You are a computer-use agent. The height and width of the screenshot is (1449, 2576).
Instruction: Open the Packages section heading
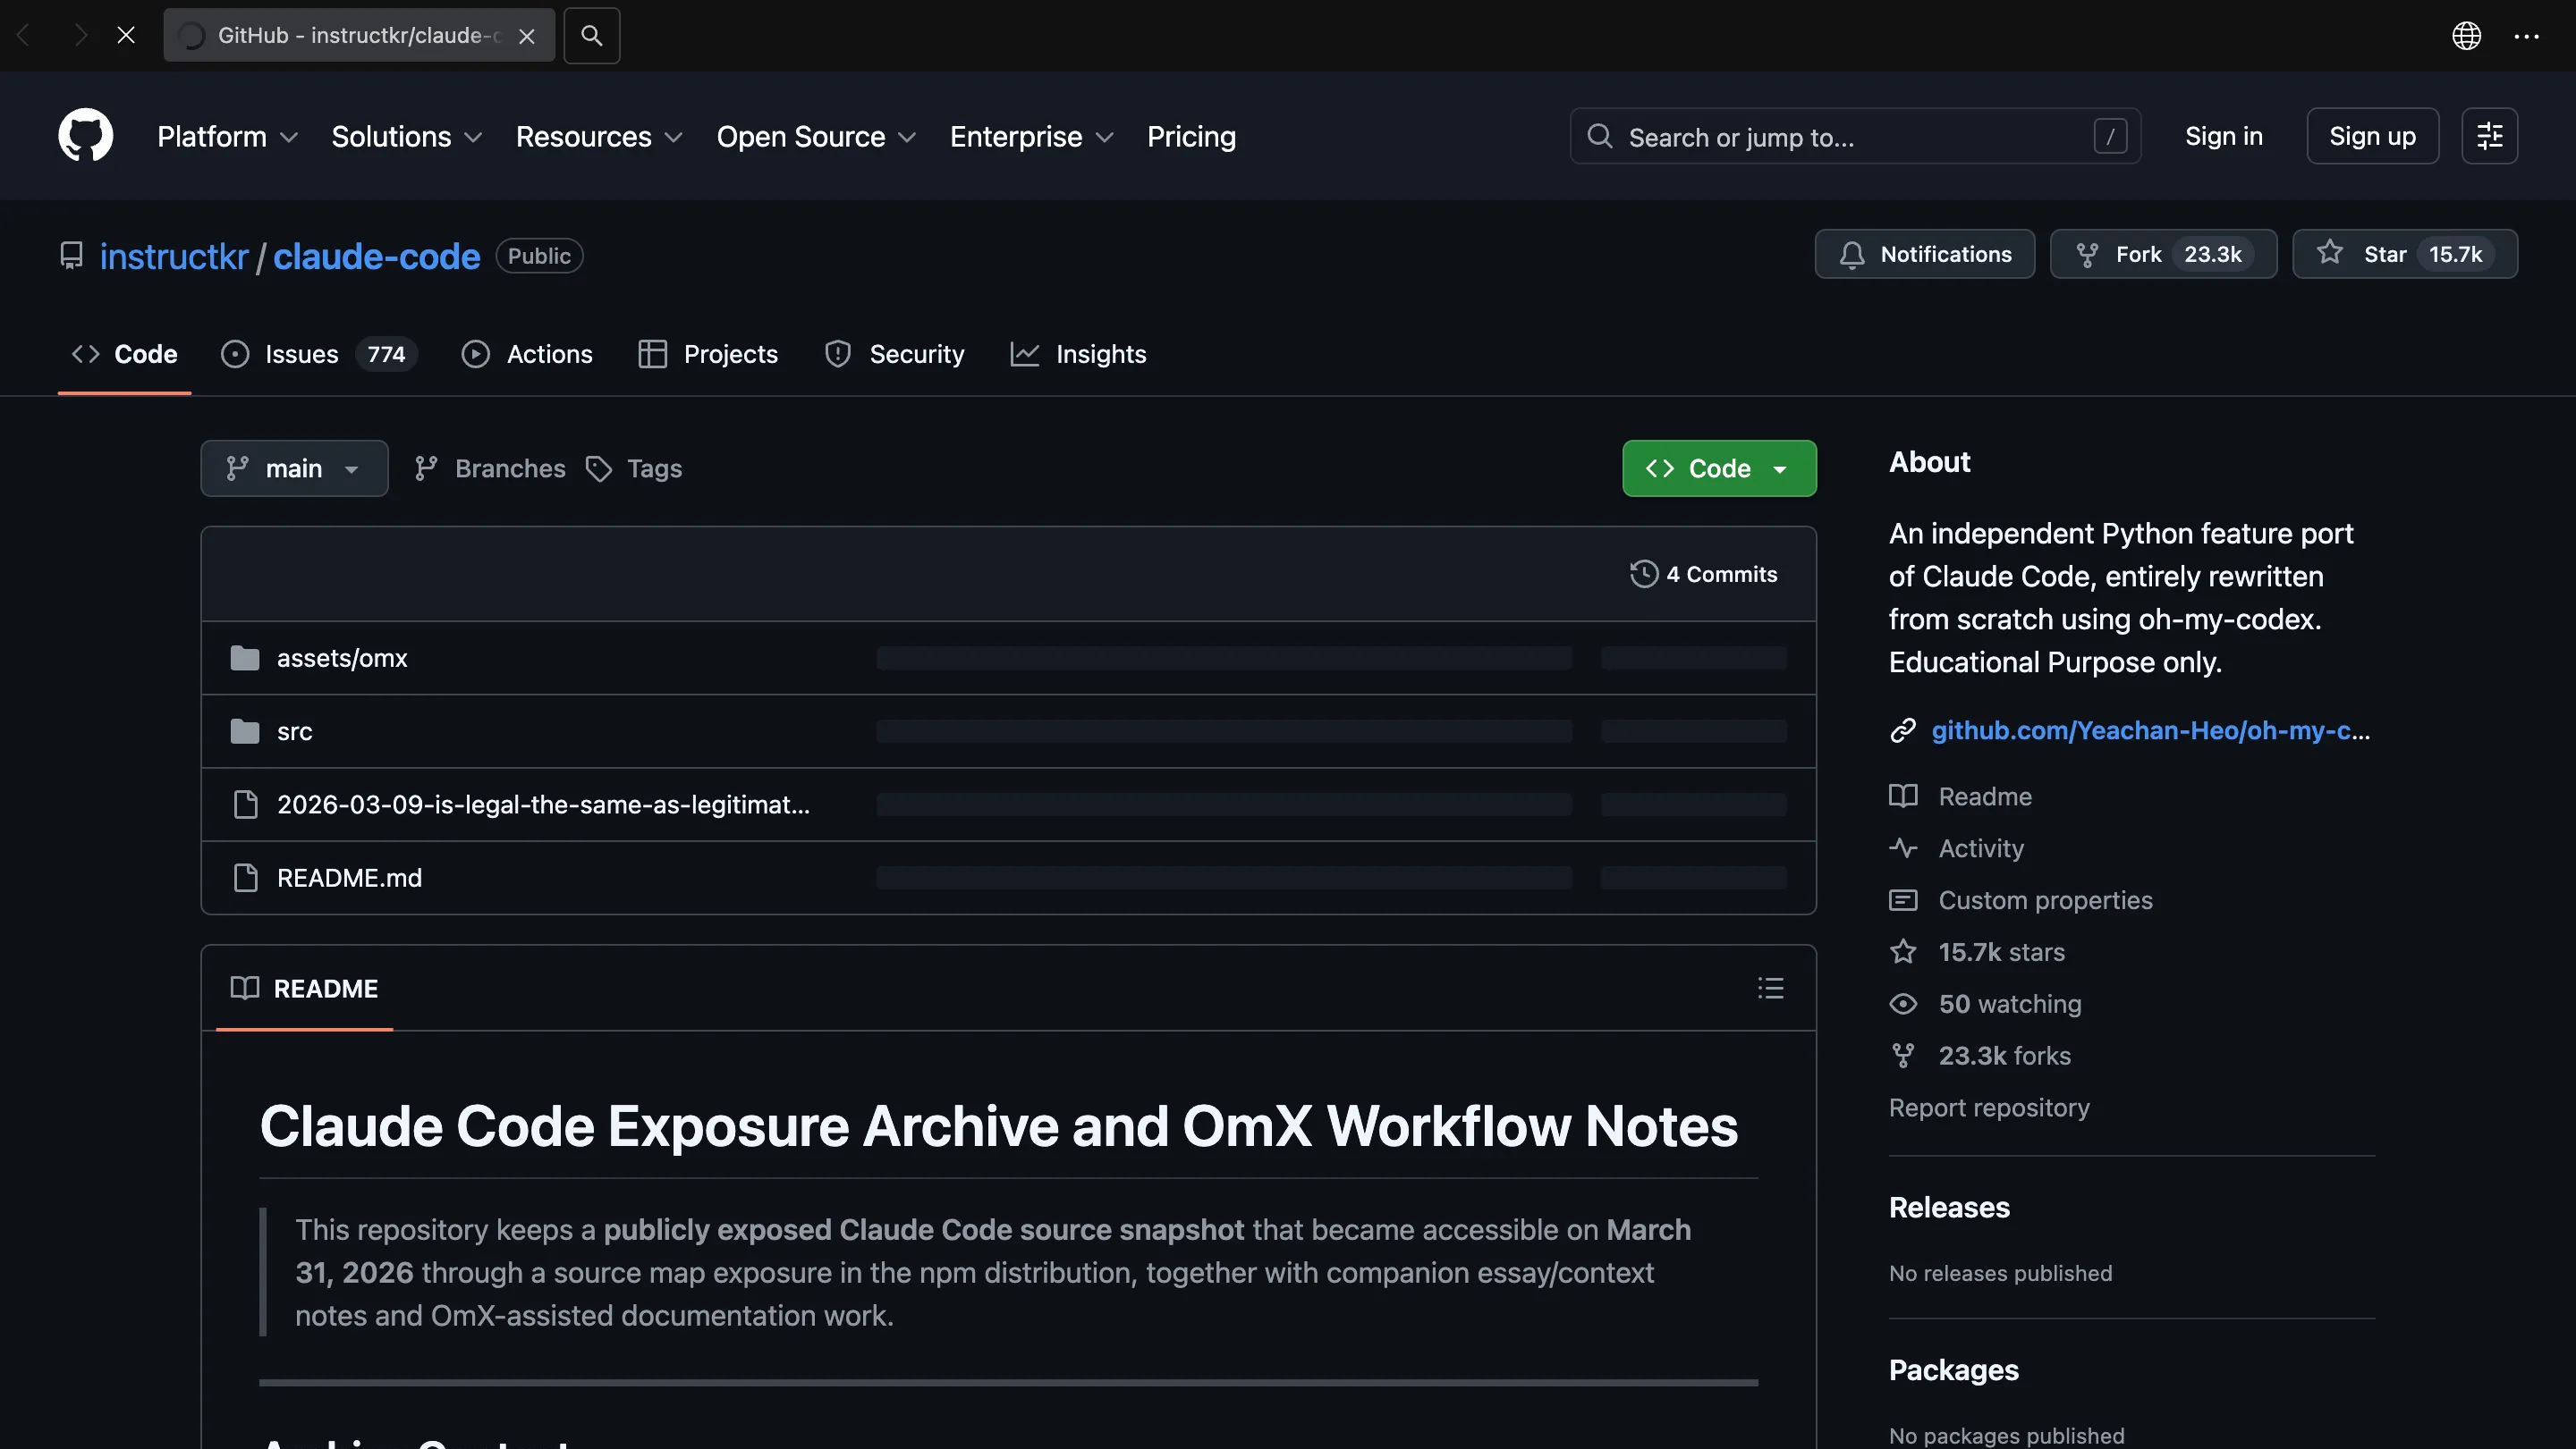click(x=1953, y=1371)
